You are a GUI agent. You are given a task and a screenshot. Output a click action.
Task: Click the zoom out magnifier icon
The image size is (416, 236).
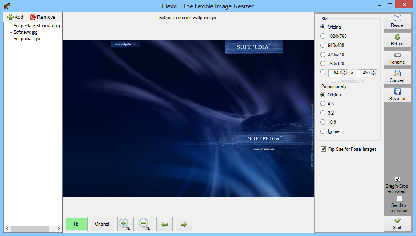tap(145, 224)
